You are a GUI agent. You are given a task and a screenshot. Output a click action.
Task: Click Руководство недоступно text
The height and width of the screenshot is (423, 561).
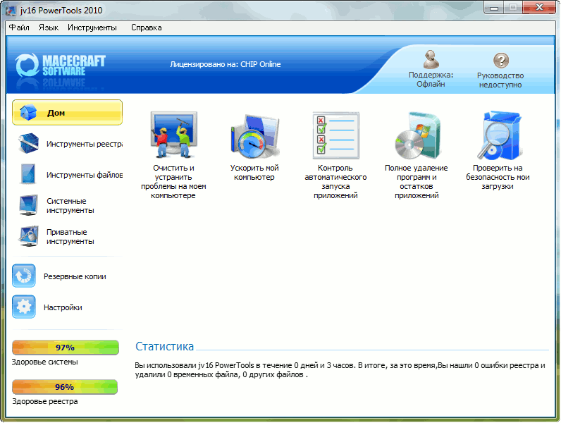pos(500,80)
